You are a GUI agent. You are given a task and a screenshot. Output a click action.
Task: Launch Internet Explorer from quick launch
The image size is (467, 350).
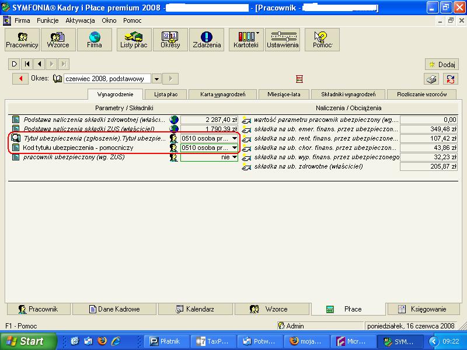(116, 341)
